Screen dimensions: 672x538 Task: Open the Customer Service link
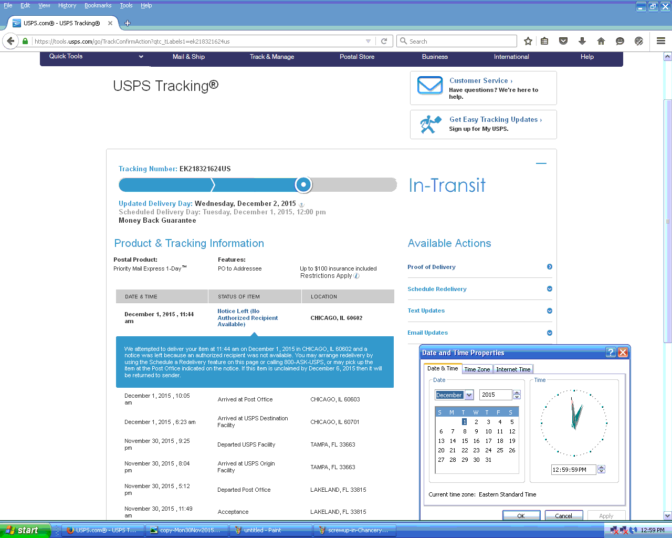point(480,80)
